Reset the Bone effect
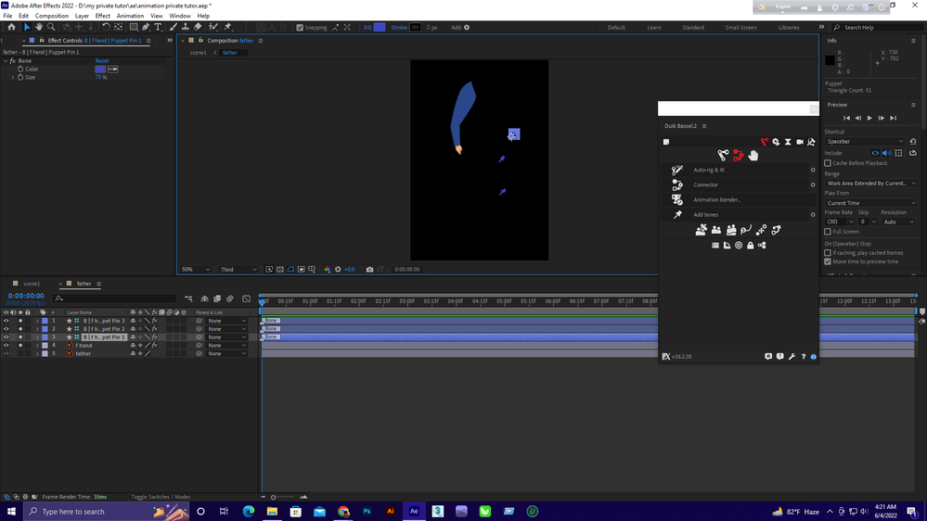The width and height of the screenshot is (927, 521). [102, 61]
